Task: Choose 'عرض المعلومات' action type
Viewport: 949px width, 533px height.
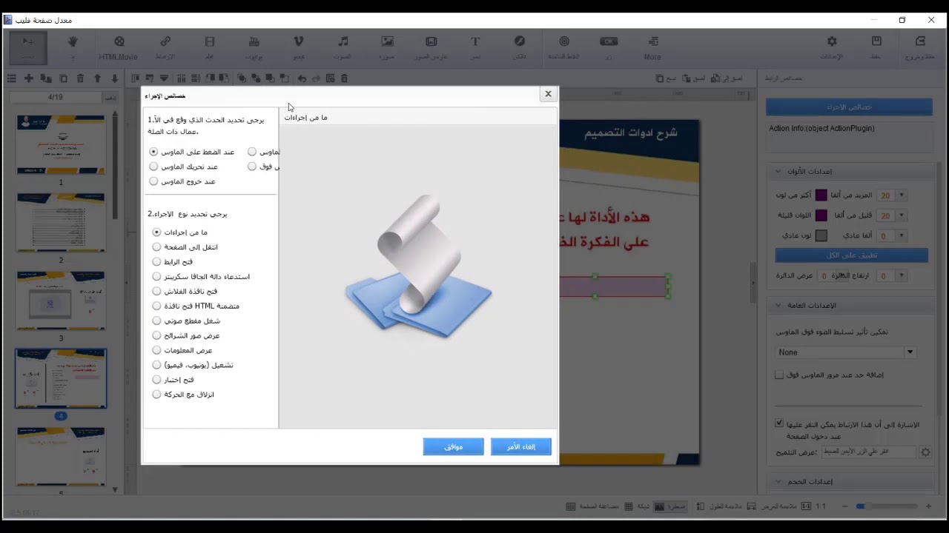Action: pyautogui.click(x=156, y=350)
